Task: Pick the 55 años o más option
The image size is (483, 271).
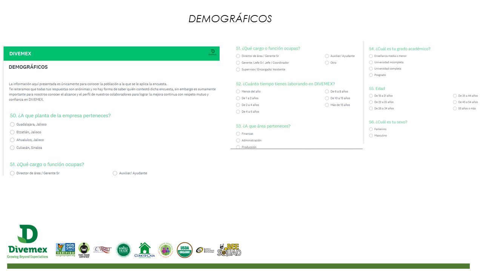Action: click(455, 108)
